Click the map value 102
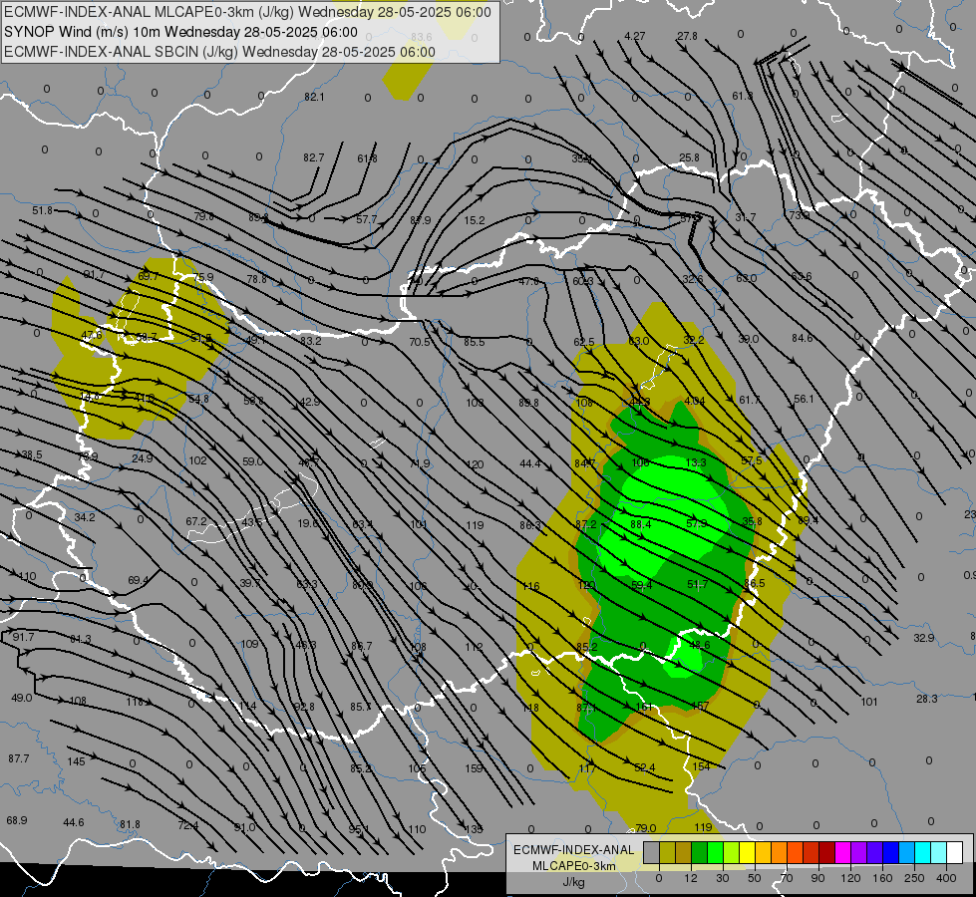Screen dimensions: 976x897 pos(197,460)
